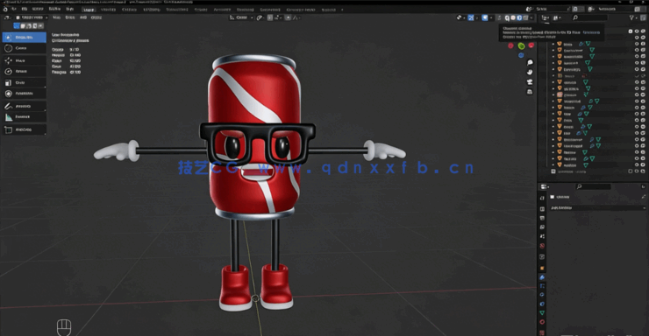
Task: Open the Add Modifier dropdown
Action: point(597,208)
